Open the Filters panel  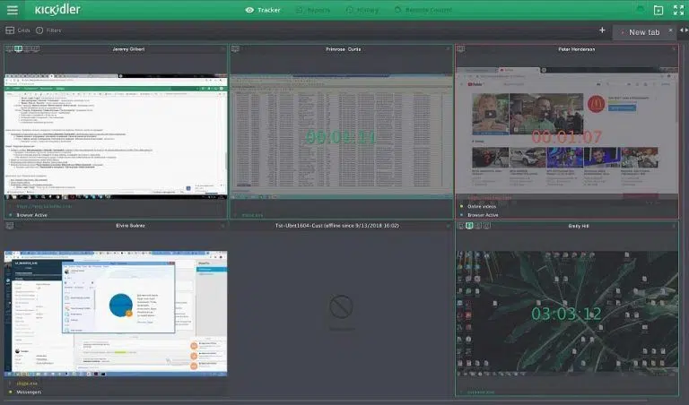pos(48,30)
